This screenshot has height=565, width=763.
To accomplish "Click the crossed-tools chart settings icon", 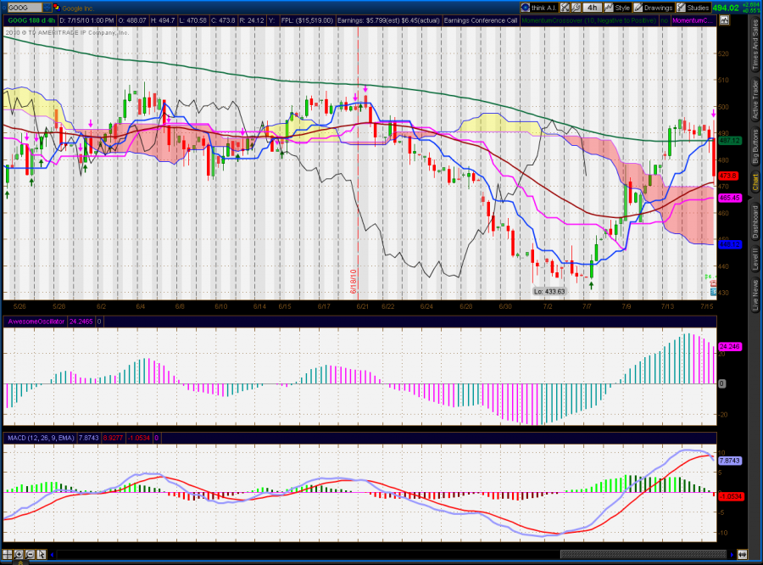I will click(565, 8).
